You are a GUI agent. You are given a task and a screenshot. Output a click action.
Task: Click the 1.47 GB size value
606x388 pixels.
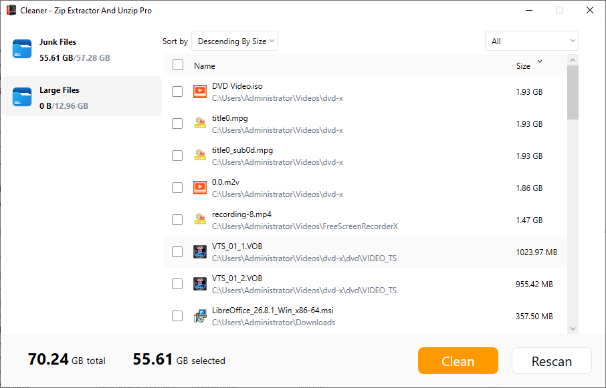pyautogui.click(x=529, y=220)
